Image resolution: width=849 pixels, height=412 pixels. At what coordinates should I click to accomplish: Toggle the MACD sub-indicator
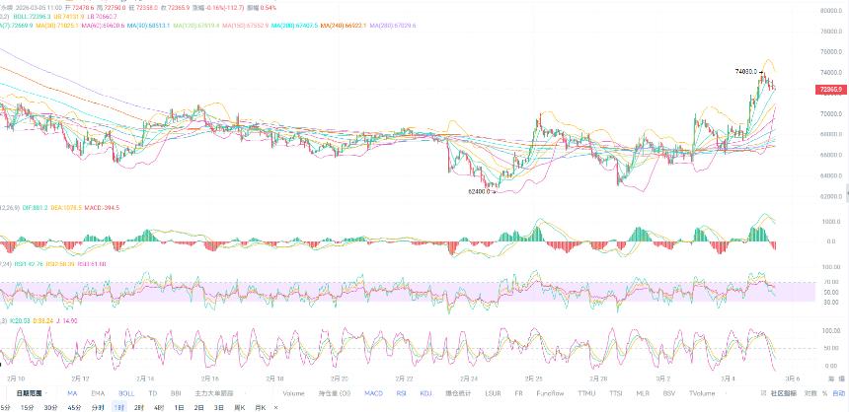pyautogui.click(x=373, y=393)
